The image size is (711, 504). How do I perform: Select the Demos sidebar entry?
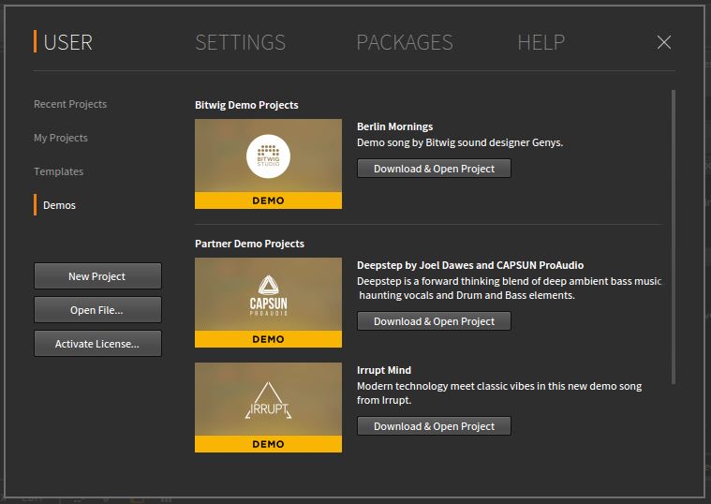coord(59,205)
